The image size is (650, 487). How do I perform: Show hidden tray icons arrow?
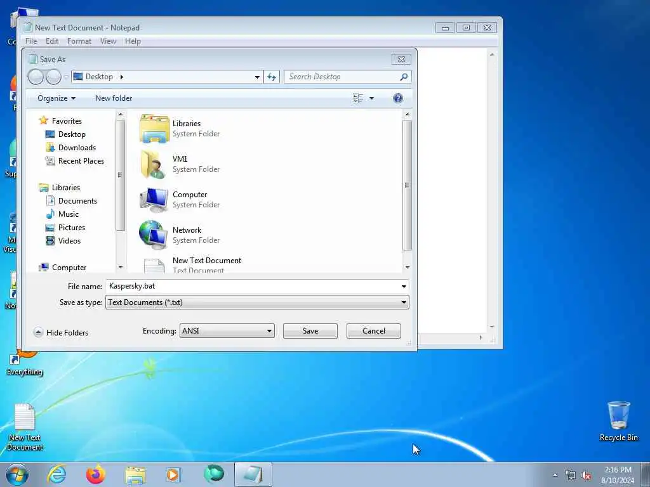coord(555,476)
